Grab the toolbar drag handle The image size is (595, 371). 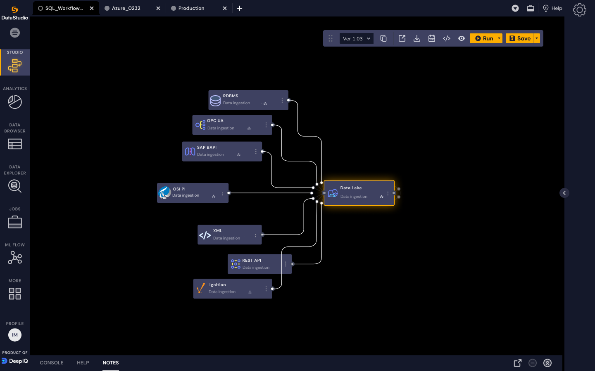coord(331,38)
